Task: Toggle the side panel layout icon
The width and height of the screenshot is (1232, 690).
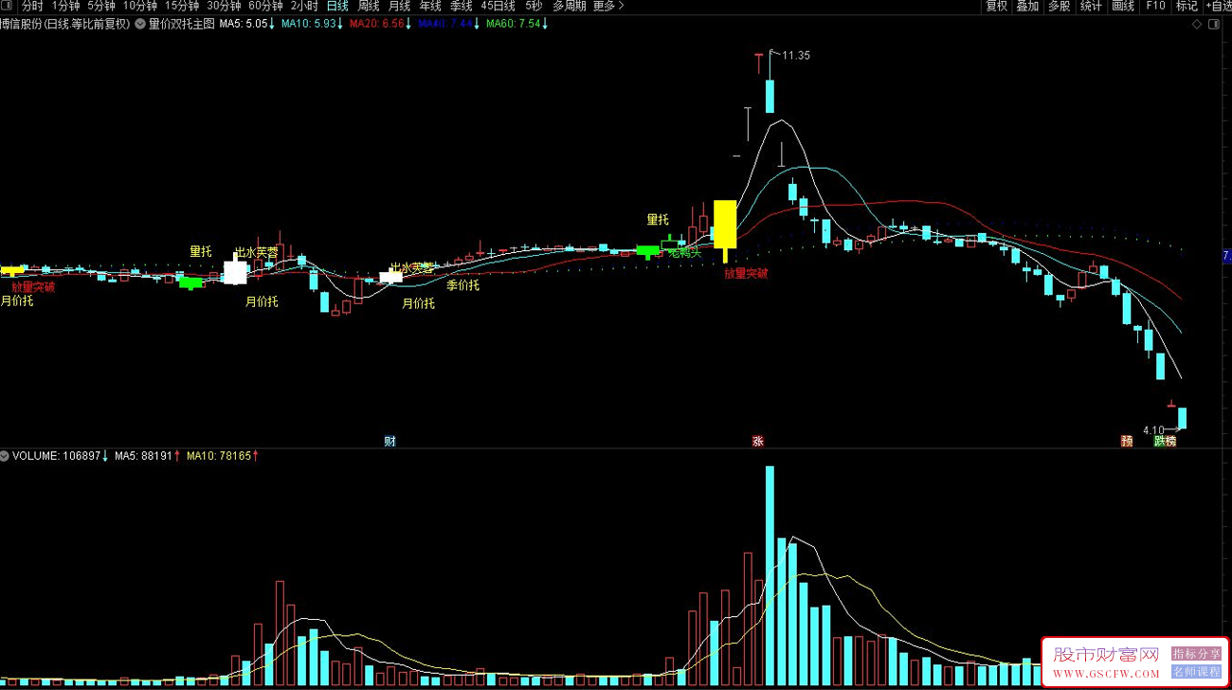Action: (x=1216, y=25)
